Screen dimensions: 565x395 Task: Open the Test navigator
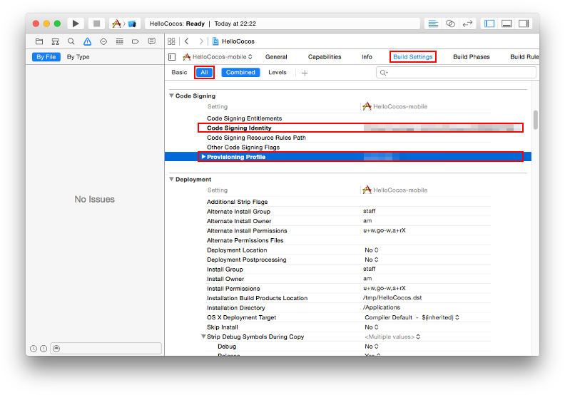pyautogui.click(x=103, y=41)
